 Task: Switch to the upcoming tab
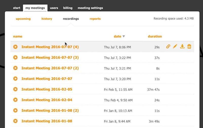click(23, 19)
